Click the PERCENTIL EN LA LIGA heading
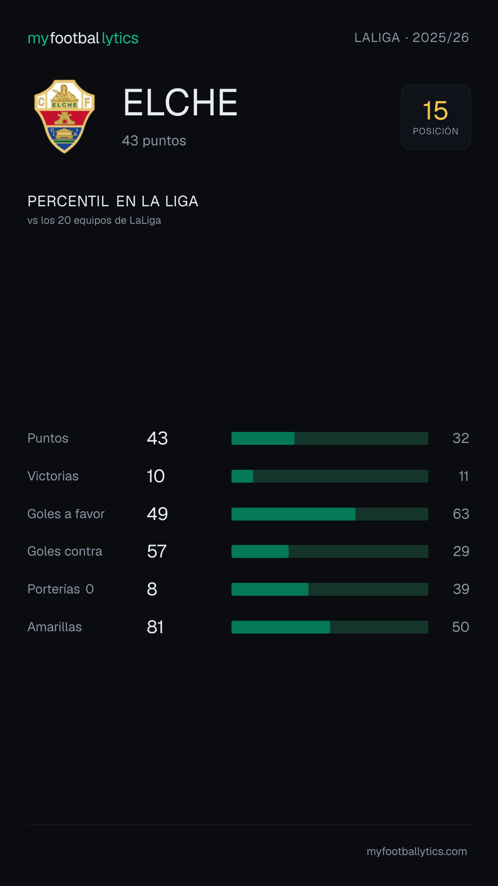The height and width of the screenshot is (886, 498). click(x=113, y=201)
